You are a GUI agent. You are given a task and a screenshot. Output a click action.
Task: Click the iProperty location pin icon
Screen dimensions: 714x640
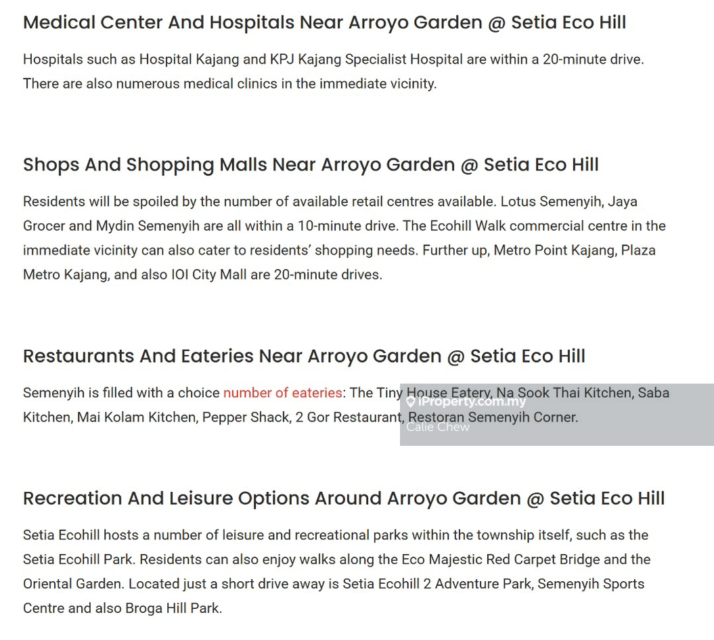411,402
